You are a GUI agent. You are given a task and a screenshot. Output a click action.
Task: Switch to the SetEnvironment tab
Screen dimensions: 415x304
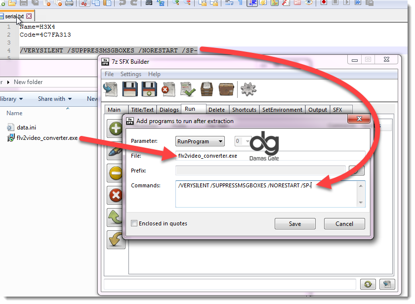(x=282, y=110)
